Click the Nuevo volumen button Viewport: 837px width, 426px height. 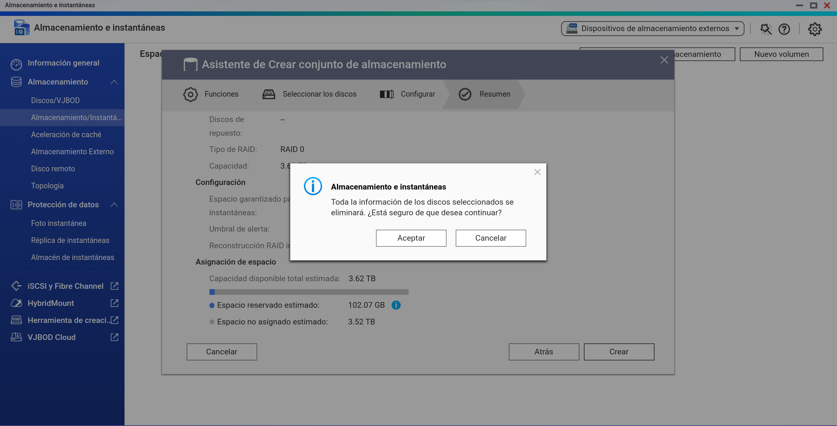tap(781, 54)
